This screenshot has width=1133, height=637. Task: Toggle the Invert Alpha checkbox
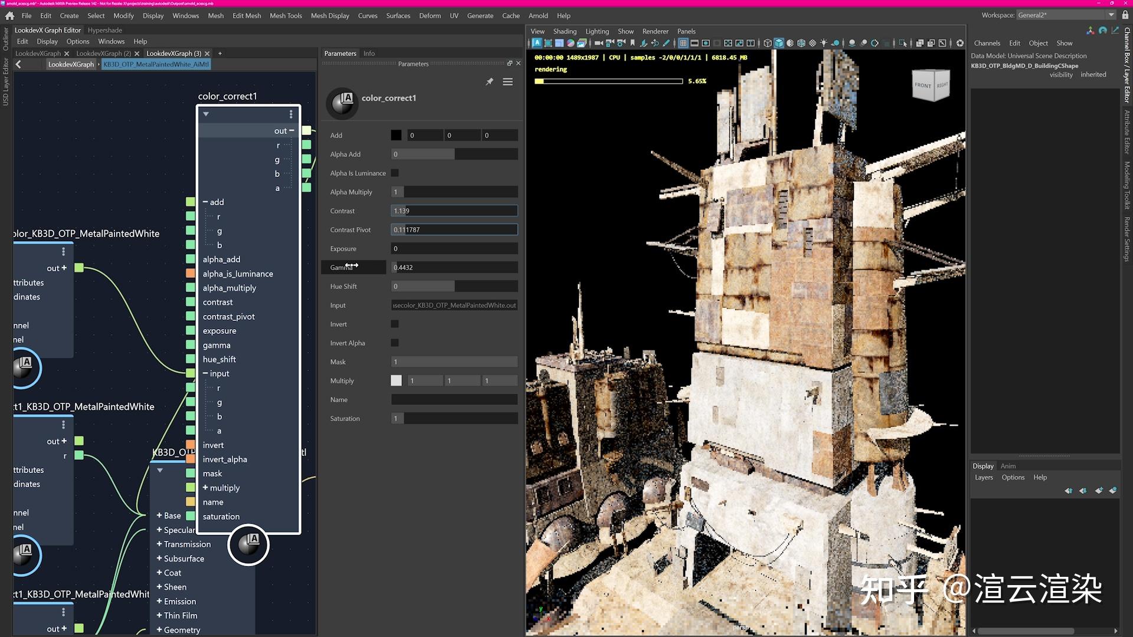coord(395,342)
